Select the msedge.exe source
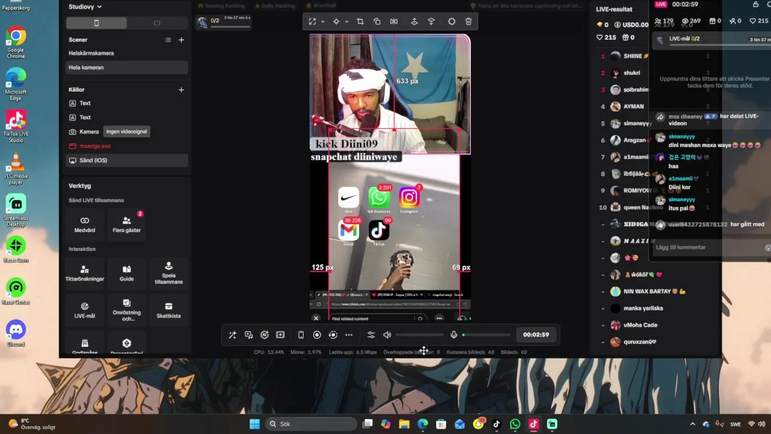 point(126,146)
